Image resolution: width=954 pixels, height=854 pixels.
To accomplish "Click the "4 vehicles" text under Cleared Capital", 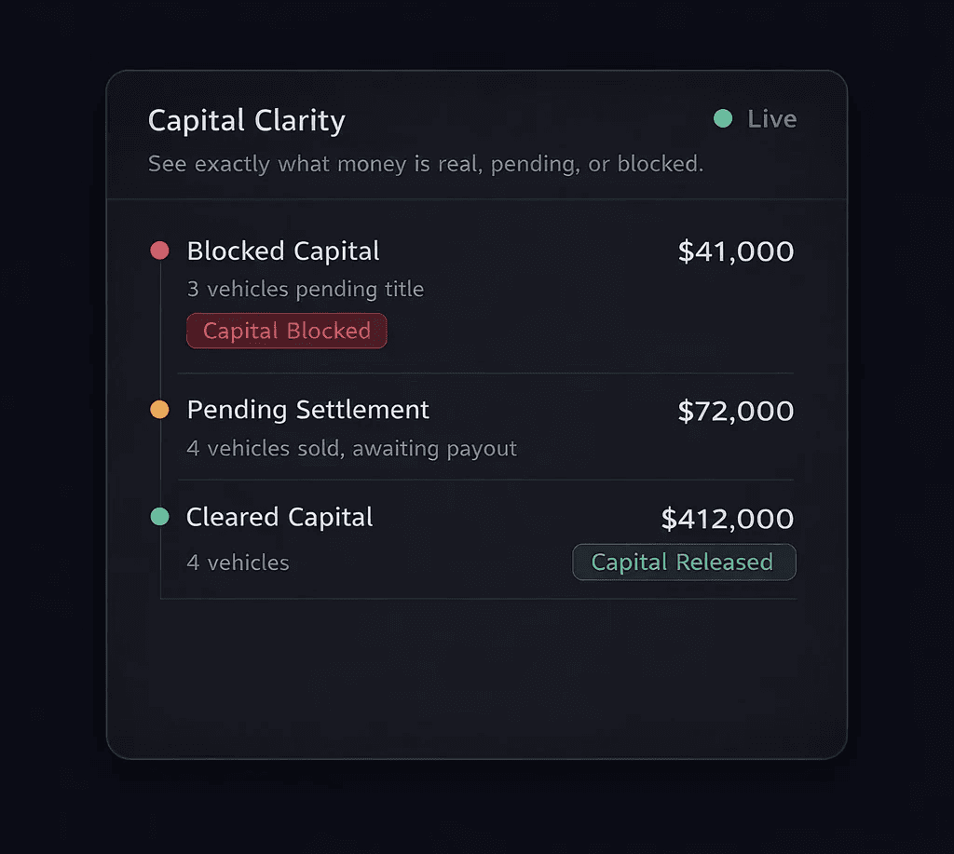I will click(238, 563).
